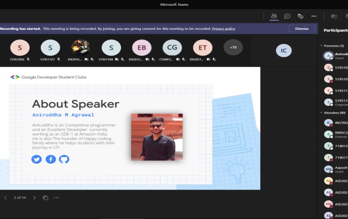Click the muted mic icon beside S1951056
Screen dimensions: 348x219
(x=28, y=59)
